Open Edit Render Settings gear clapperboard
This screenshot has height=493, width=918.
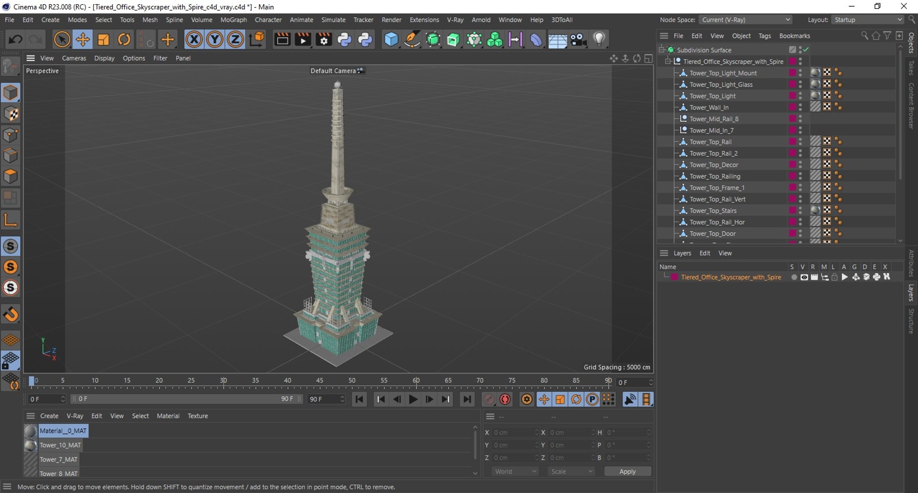click(x=324, y=40)
